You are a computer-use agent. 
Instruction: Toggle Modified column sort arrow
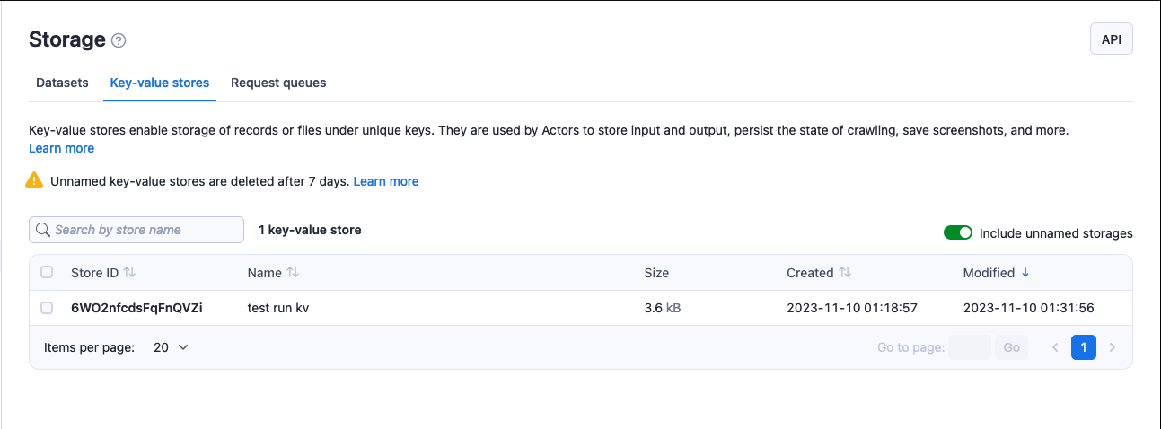[x=1025, y=273]
